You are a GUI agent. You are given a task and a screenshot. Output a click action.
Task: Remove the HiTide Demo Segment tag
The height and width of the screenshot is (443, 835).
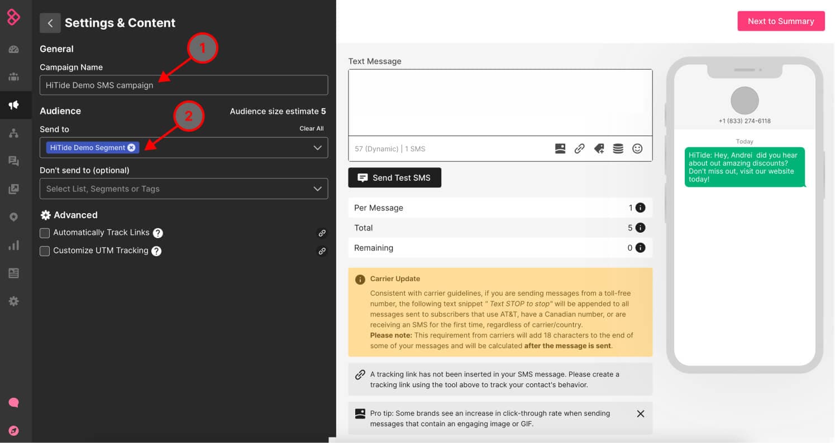(131, 148)
